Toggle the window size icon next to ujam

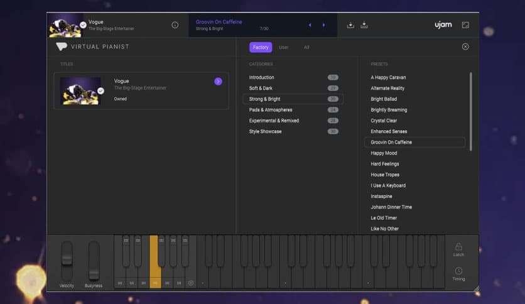pos(465,25)
